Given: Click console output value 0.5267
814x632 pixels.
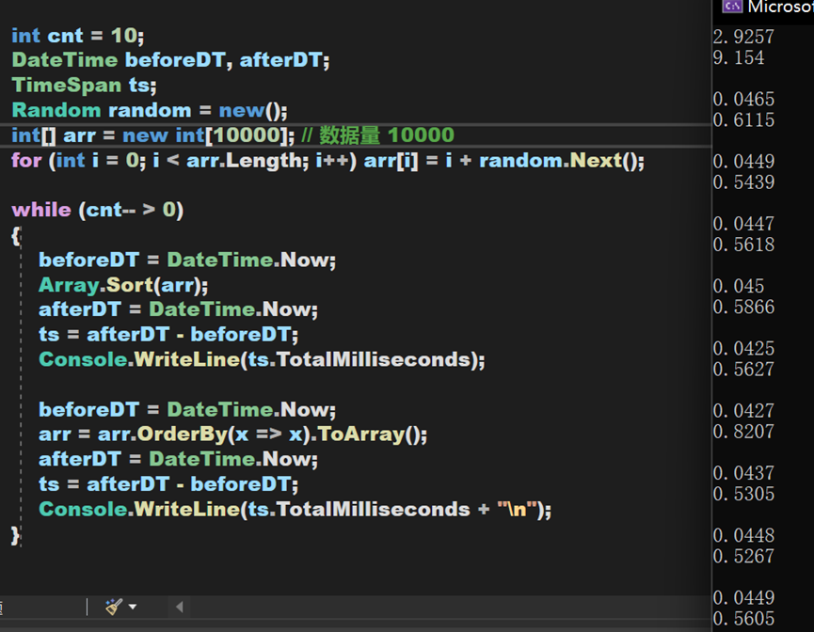Looking at the screenshot, I should point(743,556).
